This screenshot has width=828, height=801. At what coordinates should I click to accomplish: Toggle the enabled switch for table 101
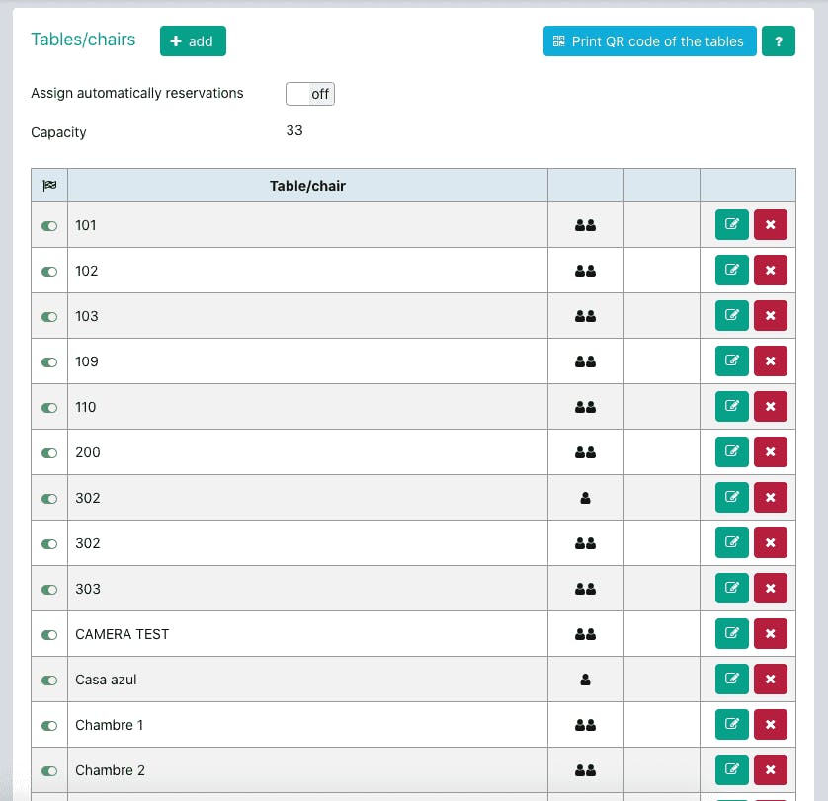[49, 226]
